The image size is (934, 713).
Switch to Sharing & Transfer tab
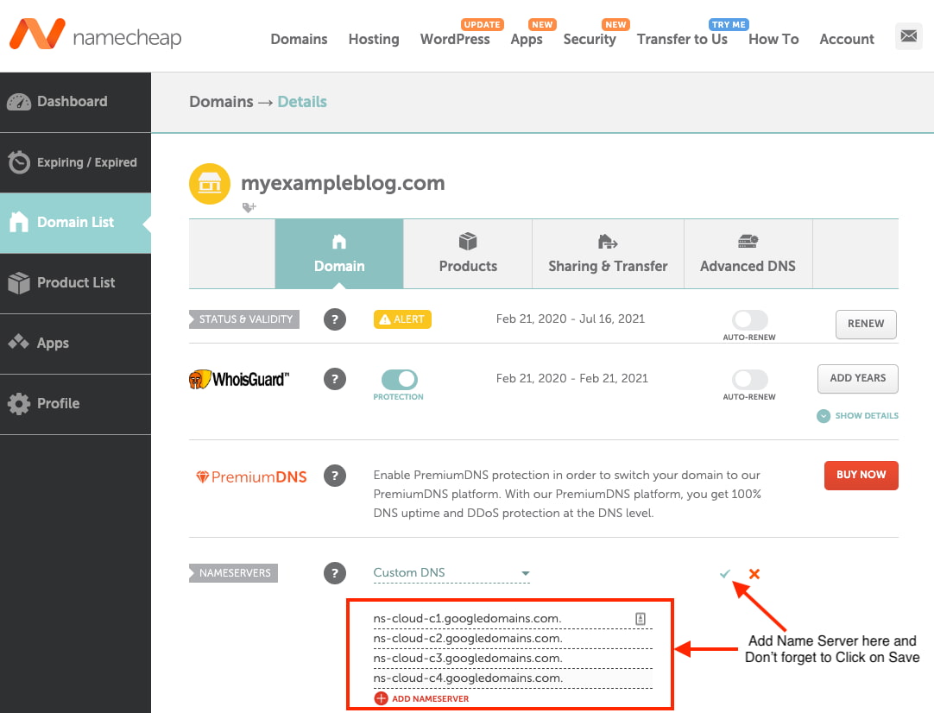tap(608, 254)
